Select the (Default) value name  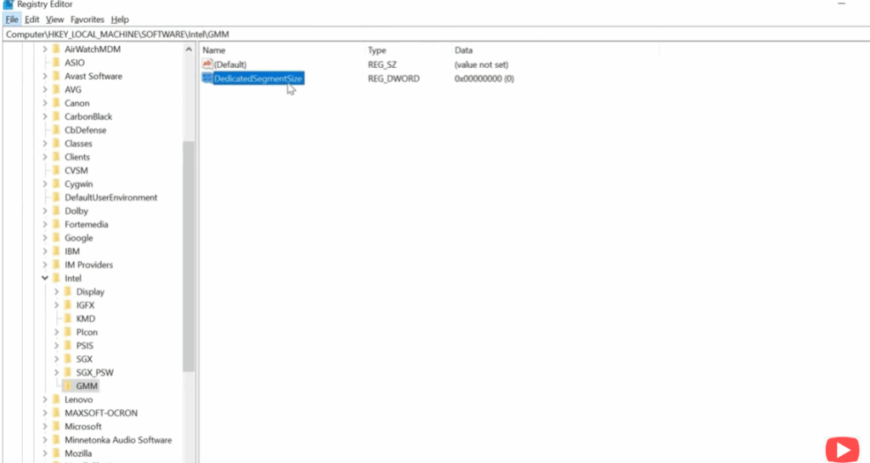(230, 65)
